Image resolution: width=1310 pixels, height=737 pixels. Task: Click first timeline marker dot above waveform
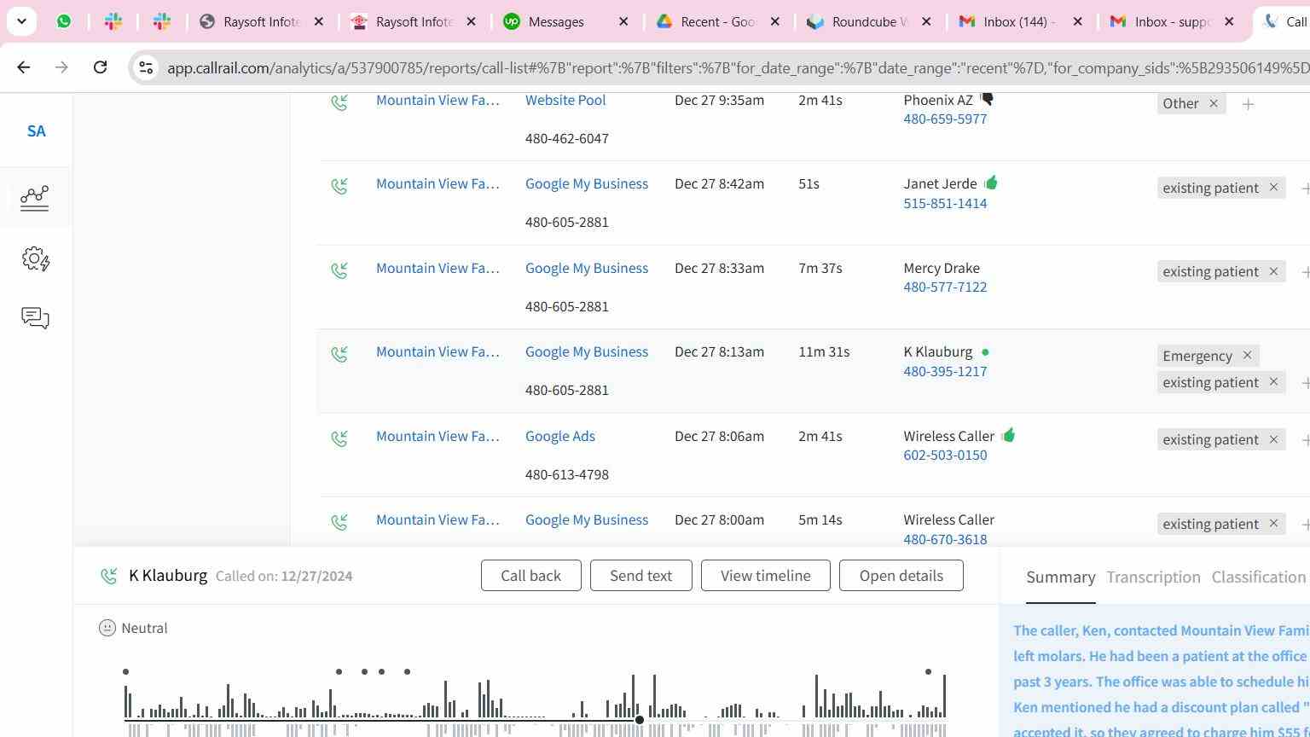tap(125, 671)
